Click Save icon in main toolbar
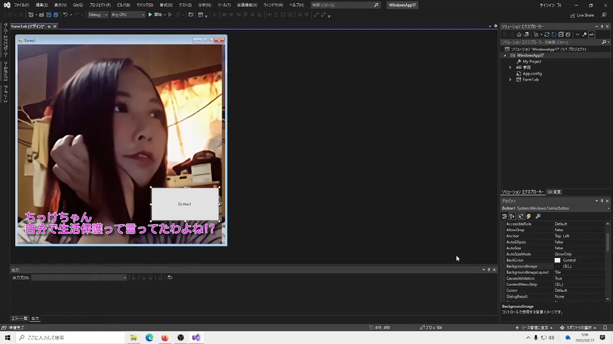 [x=49, y=15]
